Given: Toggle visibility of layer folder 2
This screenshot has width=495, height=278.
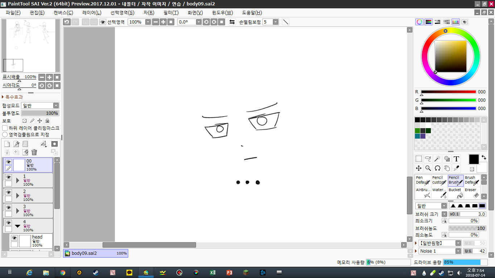Looking at the screenshot, I should click(8, 192).
